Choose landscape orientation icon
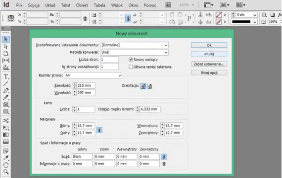 [149, 86]
